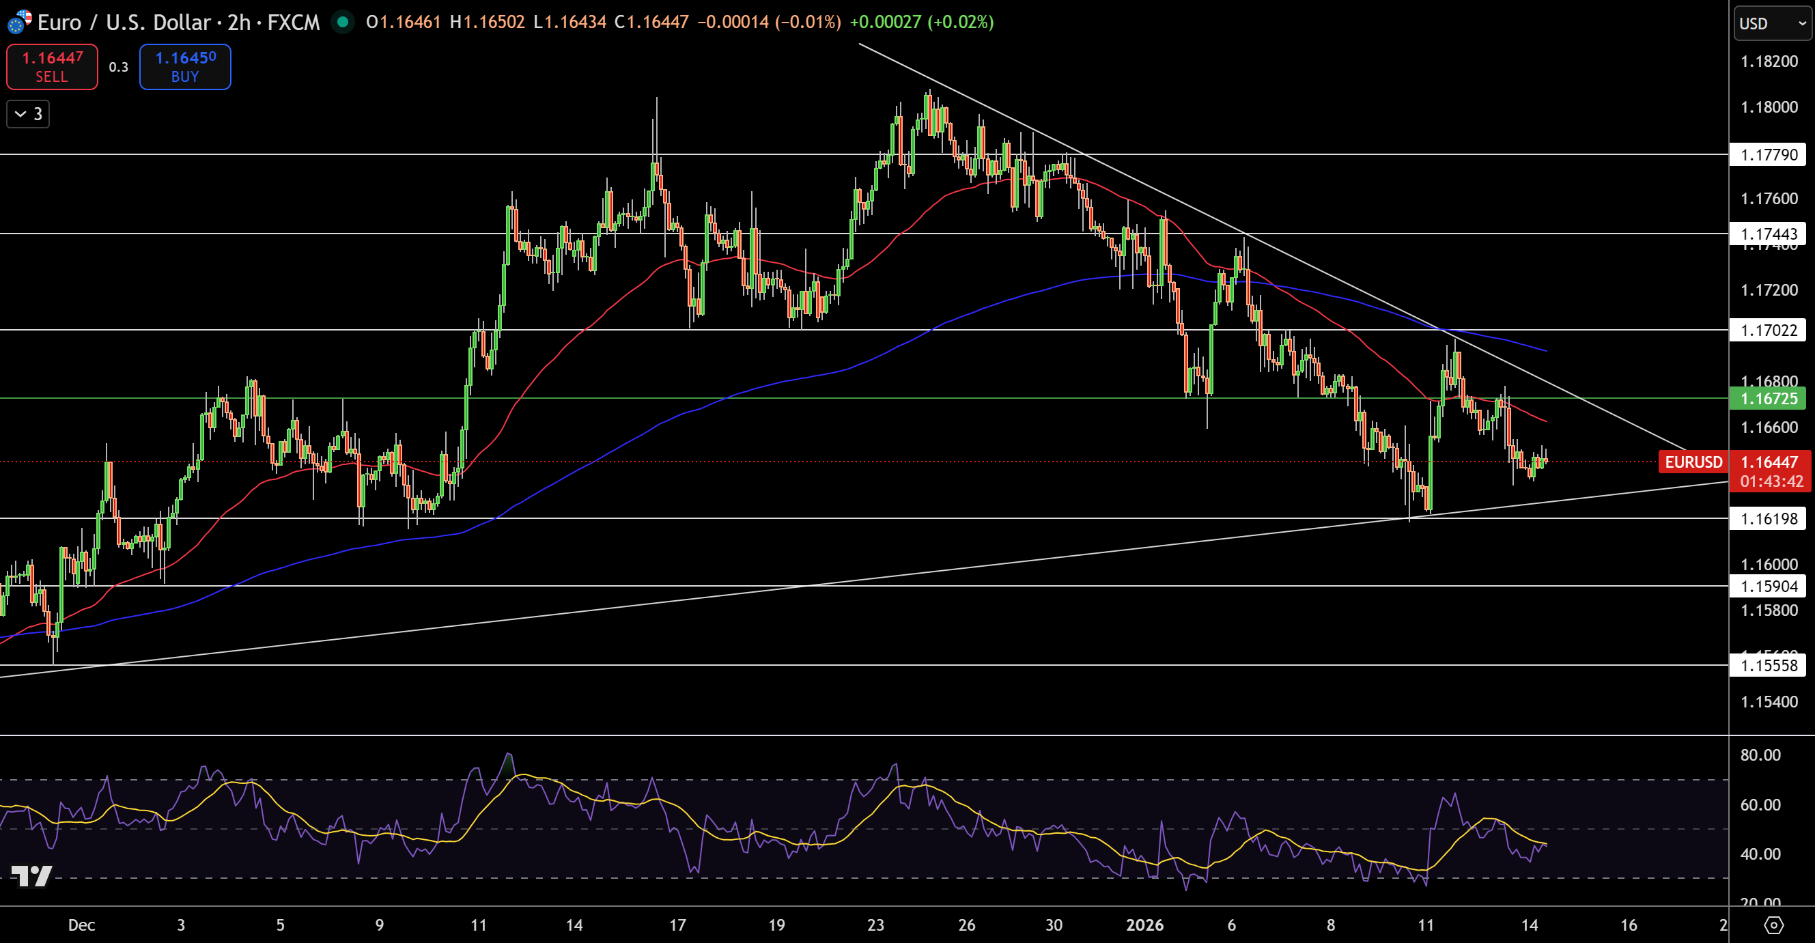This screenshot has height=943, width=1815.
Task: Click the RSI 60.00 scale label
Action: pos(1760,804)
